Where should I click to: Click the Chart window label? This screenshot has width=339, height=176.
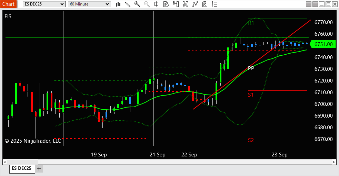pyautogui.click(x=8, y=4)
